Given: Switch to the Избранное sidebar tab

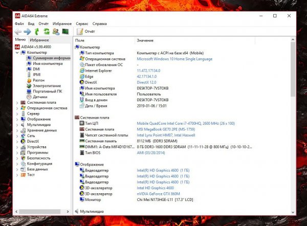Looking at the screenshot, I should pos(39,40).
